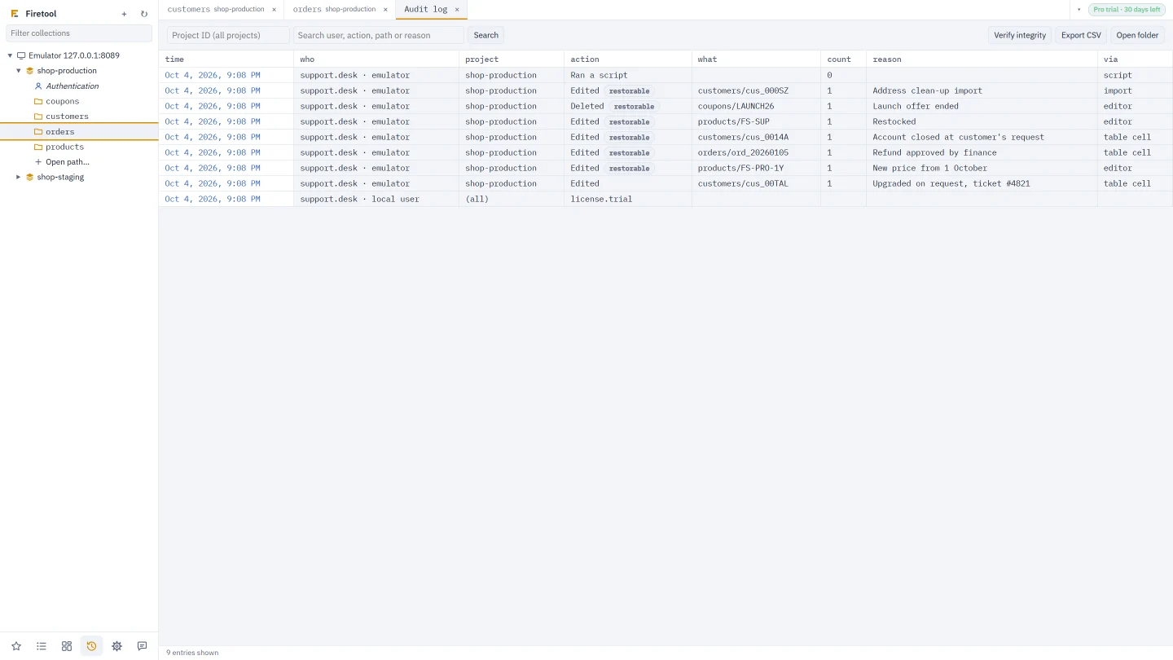Focus the search user, action, path field
The image size is (1173, 660).
point(378,35)
